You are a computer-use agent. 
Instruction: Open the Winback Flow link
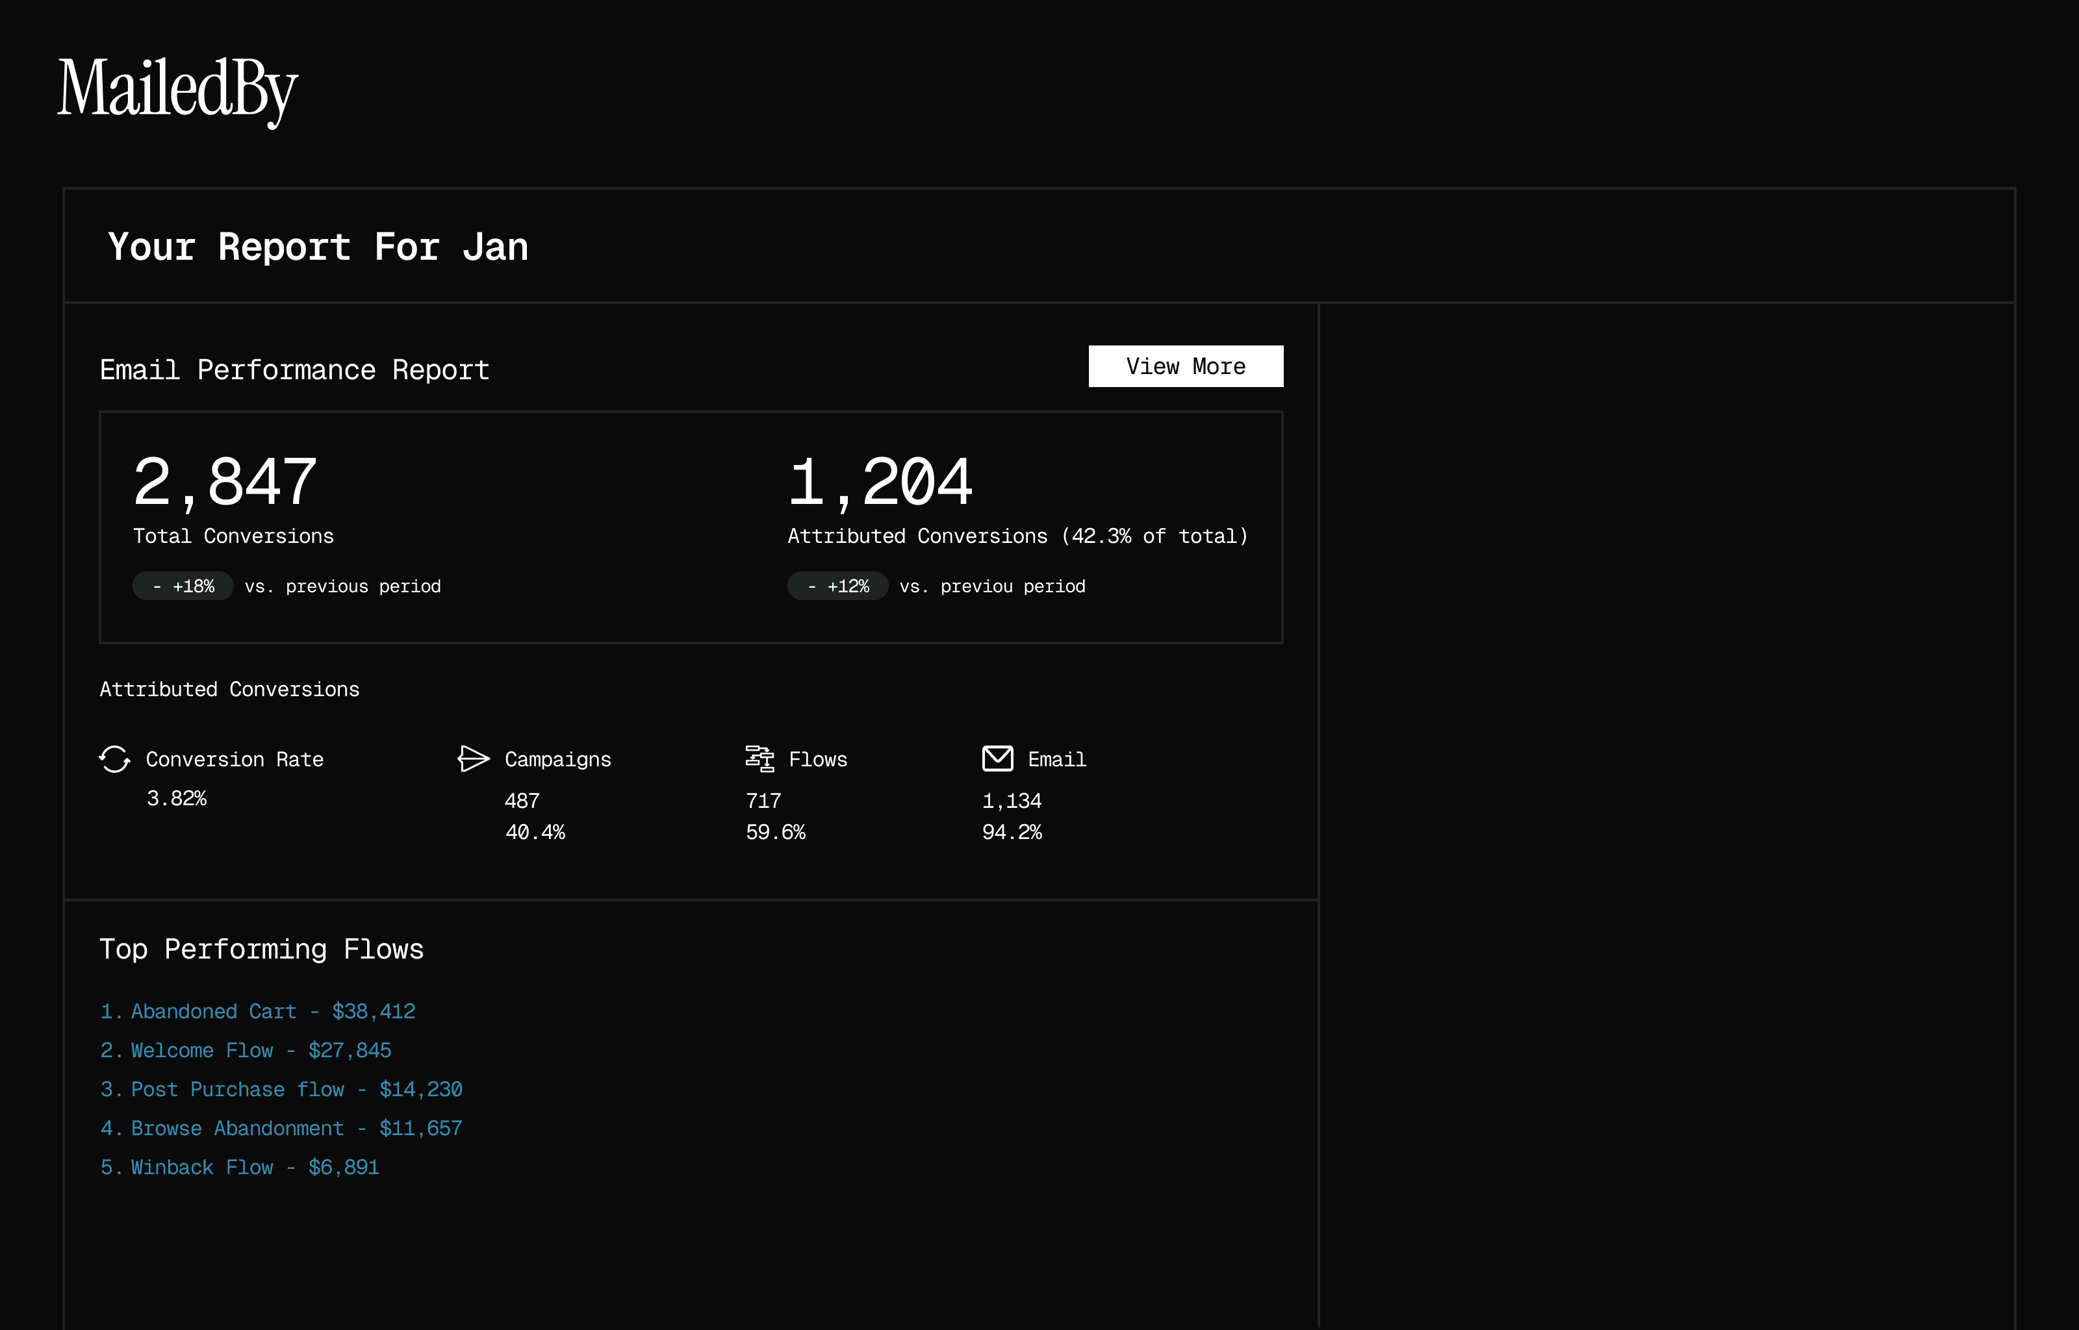[x=239, y=1167]
